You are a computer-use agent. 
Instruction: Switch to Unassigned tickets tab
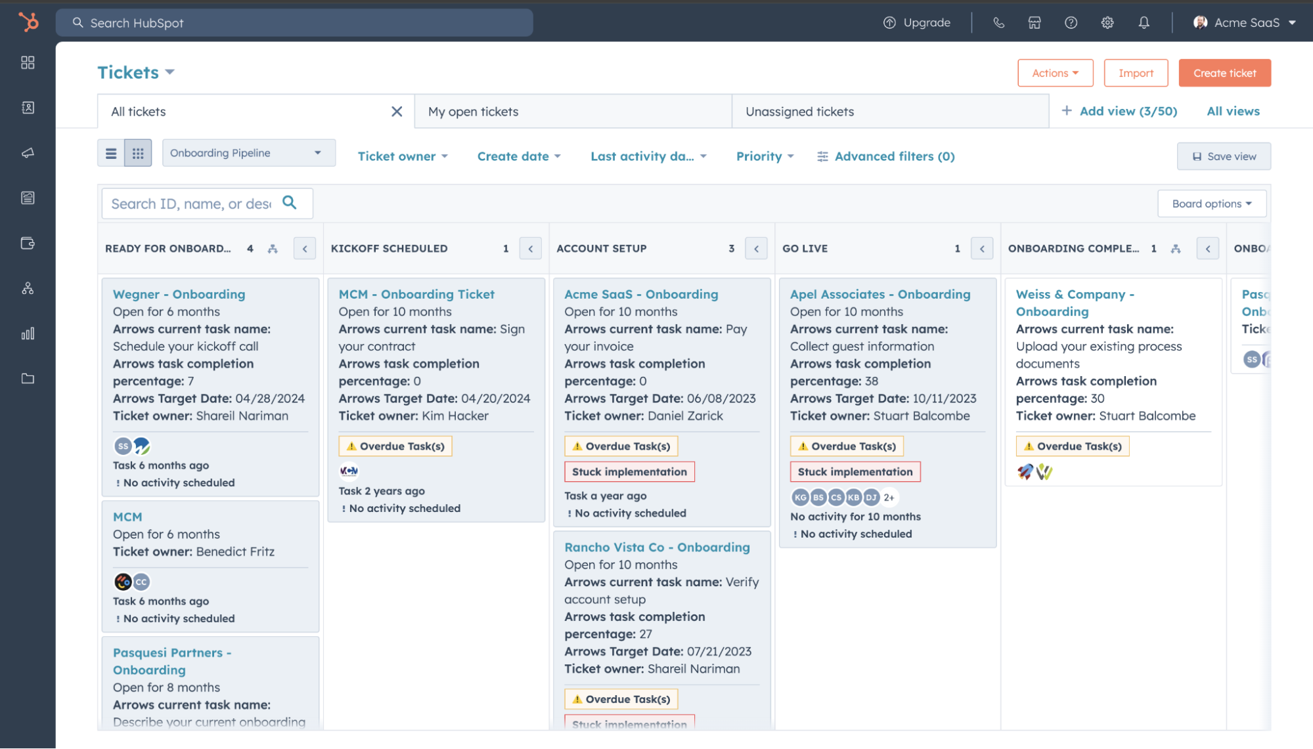[890, 112]
